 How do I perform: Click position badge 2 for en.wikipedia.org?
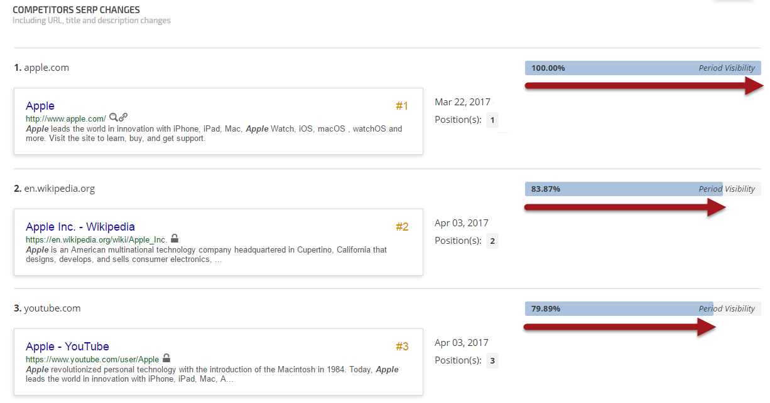(x=492, y=241)
